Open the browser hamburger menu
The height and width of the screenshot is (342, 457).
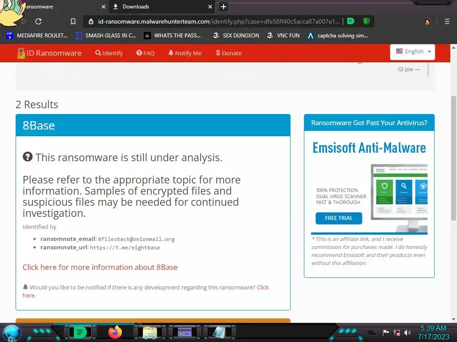point(447,21)
